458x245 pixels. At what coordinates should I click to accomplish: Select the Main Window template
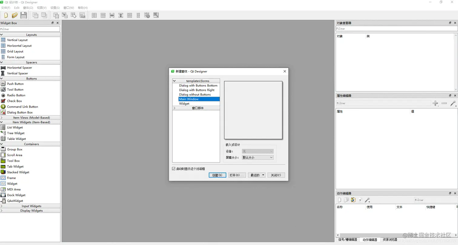199,99
